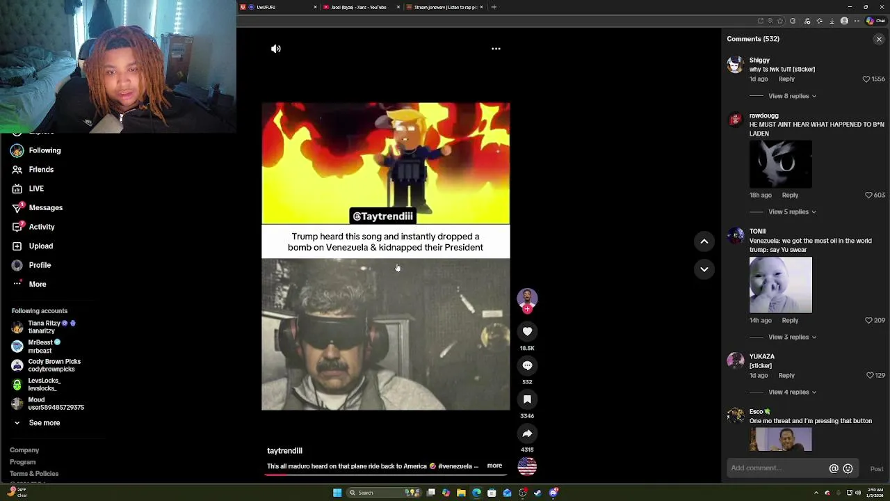
Task: Open LevsLocks_ following account
Action: [x=37, y=385]
